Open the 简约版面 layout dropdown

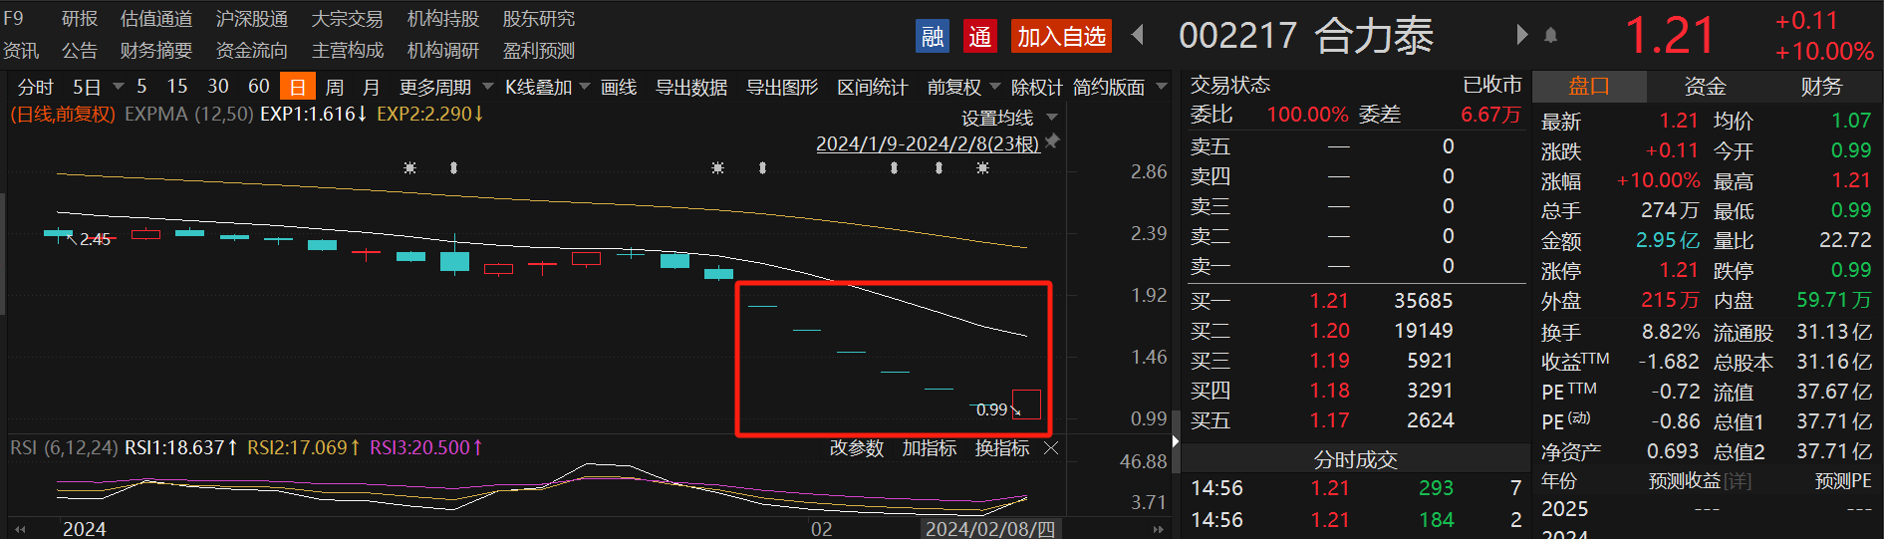tap(1161, 87)
